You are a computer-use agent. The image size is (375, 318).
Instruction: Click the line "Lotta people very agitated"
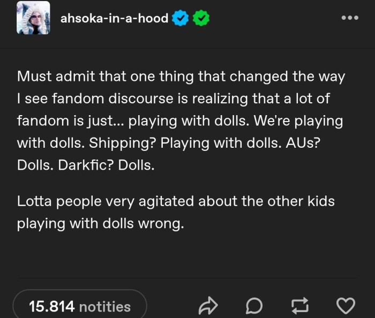176,202
